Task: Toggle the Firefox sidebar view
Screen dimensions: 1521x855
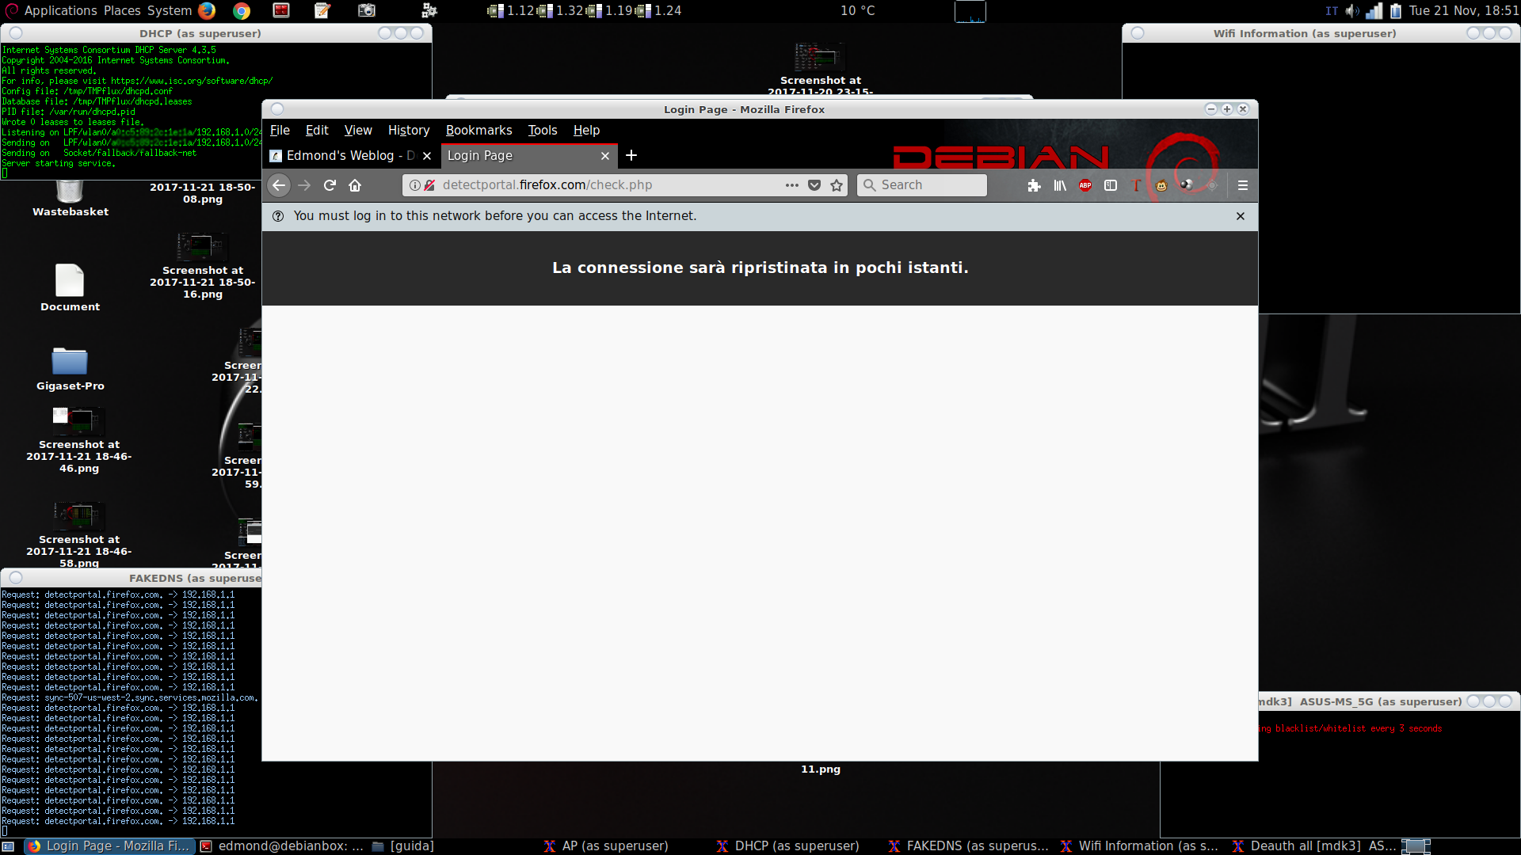Action: [x=1111, y=185]
